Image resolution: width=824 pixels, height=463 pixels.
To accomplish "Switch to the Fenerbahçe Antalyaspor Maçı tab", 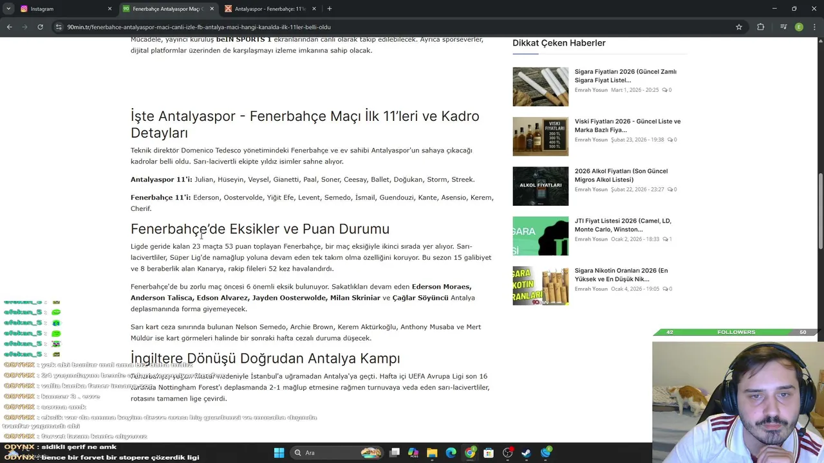I will pyautogui.click(x=167, y=9).
